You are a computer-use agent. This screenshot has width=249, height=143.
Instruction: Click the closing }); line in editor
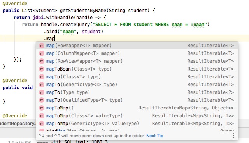coord(18,60)
